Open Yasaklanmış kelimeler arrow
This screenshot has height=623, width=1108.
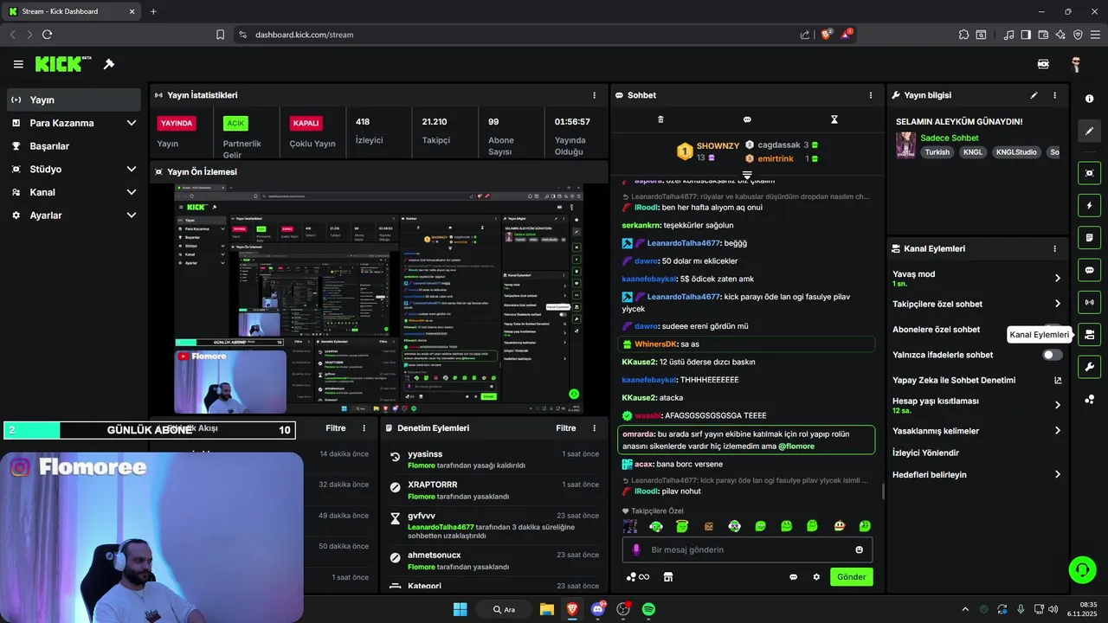1057,431
